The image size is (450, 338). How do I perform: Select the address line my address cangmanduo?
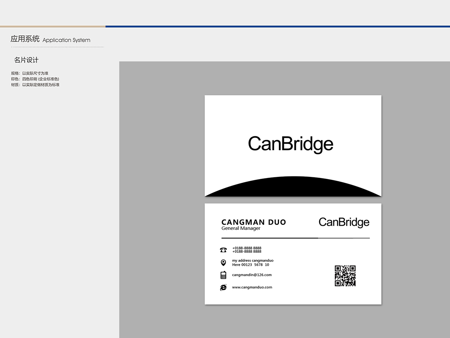tap(253, 260)
